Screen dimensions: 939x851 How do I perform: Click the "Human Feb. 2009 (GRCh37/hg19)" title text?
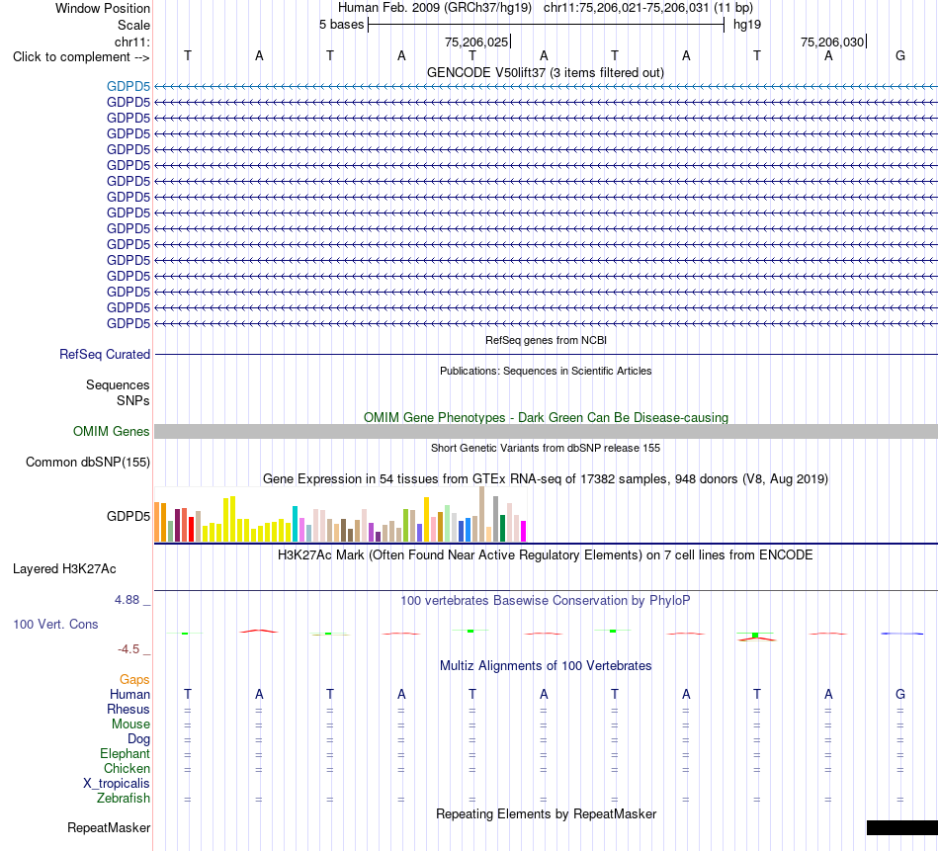click(x=435, y=8)
